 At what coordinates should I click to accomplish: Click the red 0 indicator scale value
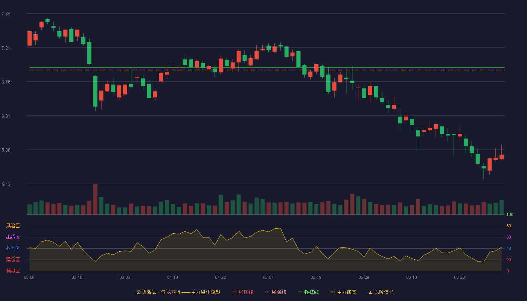pos(507,271)
